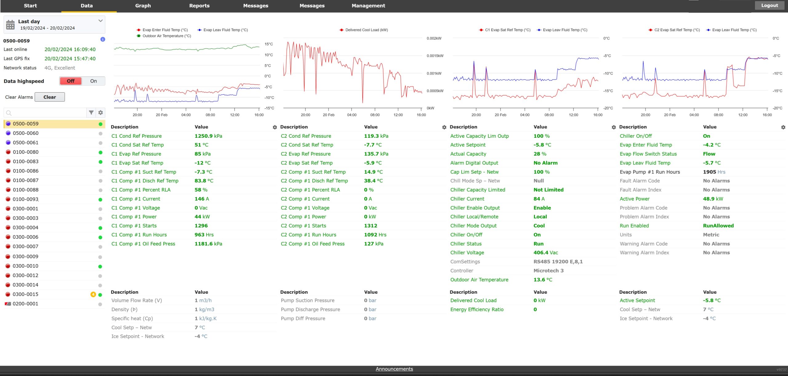Open the Announcements link
The image size is (788, 376).
tap(394, 369)
